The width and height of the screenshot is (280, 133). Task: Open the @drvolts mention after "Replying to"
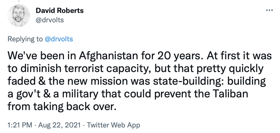pos(59,39)
